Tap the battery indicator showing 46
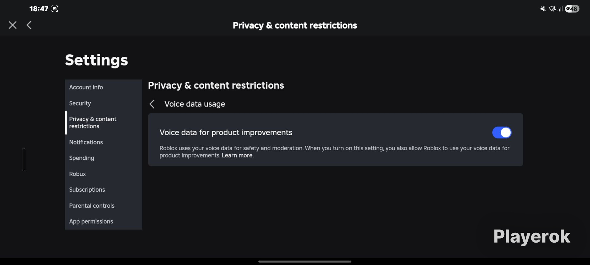This screenshot has width=590, height=265. [x=572, y=9]
